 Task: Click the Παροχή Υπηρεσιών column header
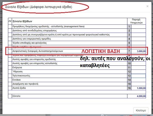tap(136, 21)
